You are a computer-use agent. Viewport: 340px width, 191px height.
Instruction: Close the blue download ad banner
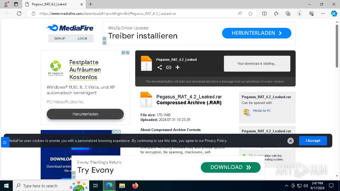[118, 132]
